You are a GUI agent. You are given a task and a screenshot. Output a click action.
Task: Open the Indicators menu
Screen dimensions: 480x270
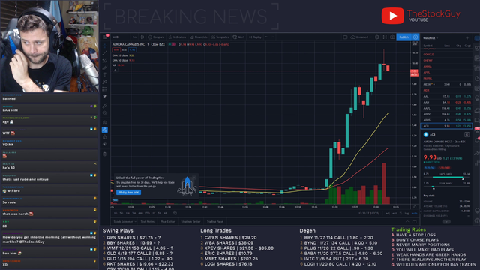click(177, 37)
